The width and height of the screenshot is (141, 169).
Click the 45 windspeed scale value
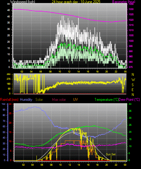pos(8,10)
